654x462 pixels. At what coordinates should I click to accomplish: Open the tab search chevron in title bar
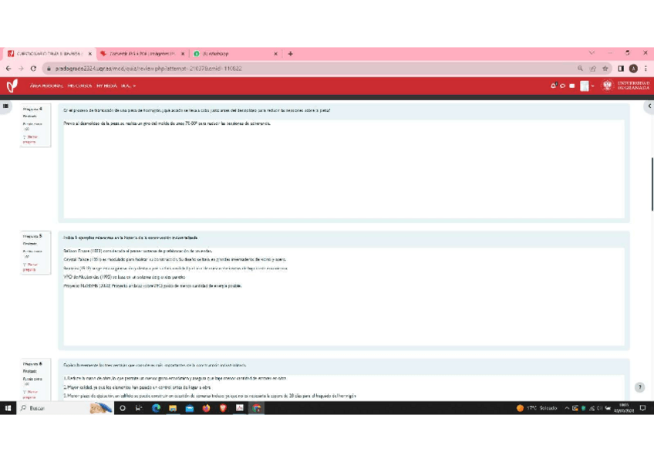point(592,53)
